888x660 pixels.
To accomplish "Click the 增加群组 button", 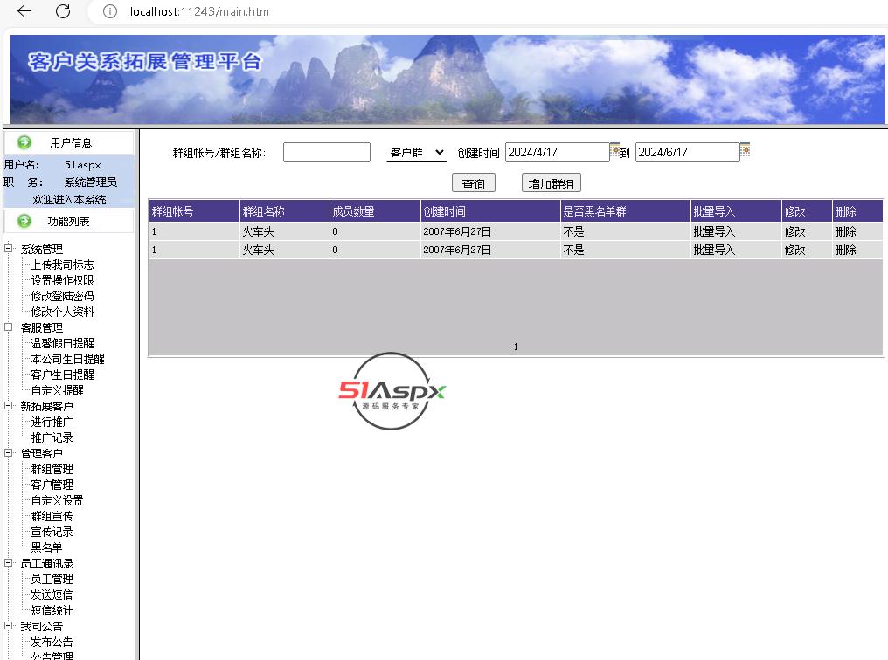I will (x=552, y=183).
